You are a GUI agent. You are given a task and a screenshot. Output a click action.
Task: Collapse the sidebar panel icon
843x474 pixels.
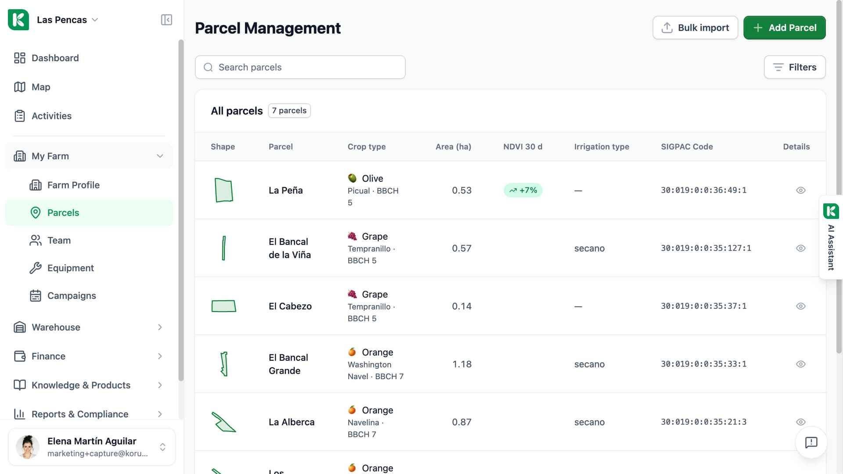(166, 20)
